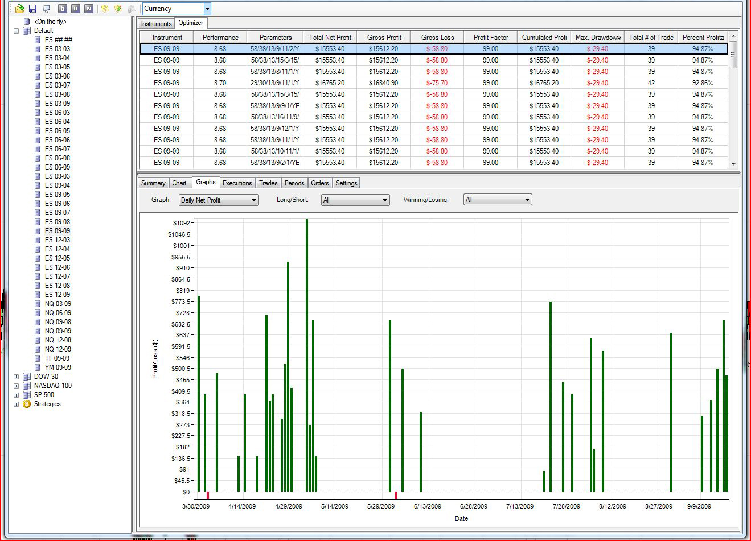The image size is (751, 541).
Task: Open the Settings tab
Action: tap(347, 183)
